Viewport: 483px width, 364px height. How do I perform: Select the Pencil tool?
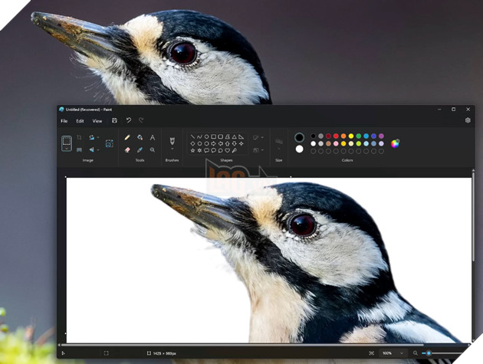point(127,137)
